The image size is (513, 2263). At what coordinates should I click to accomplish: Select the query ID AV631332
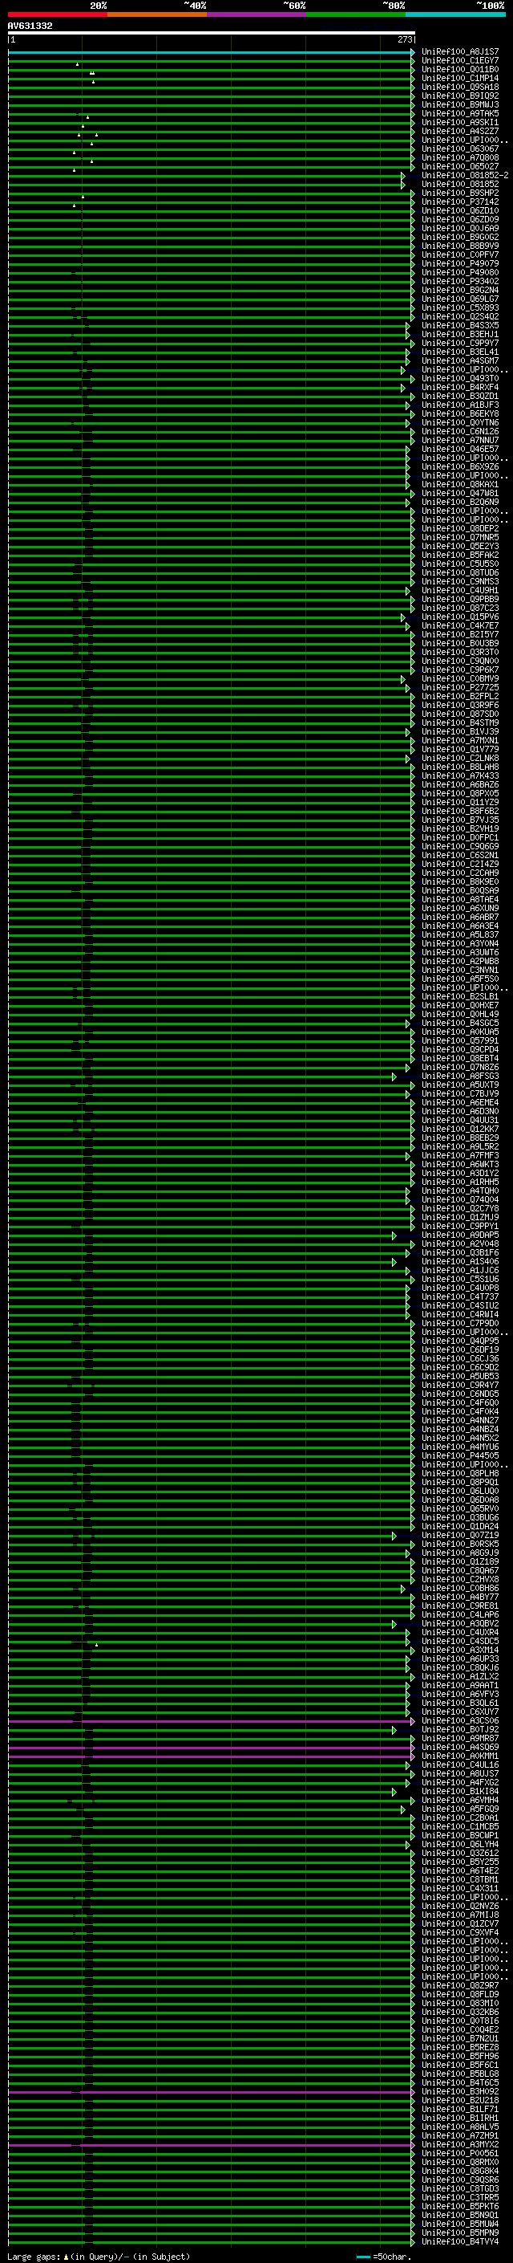(x=30, y=26)
